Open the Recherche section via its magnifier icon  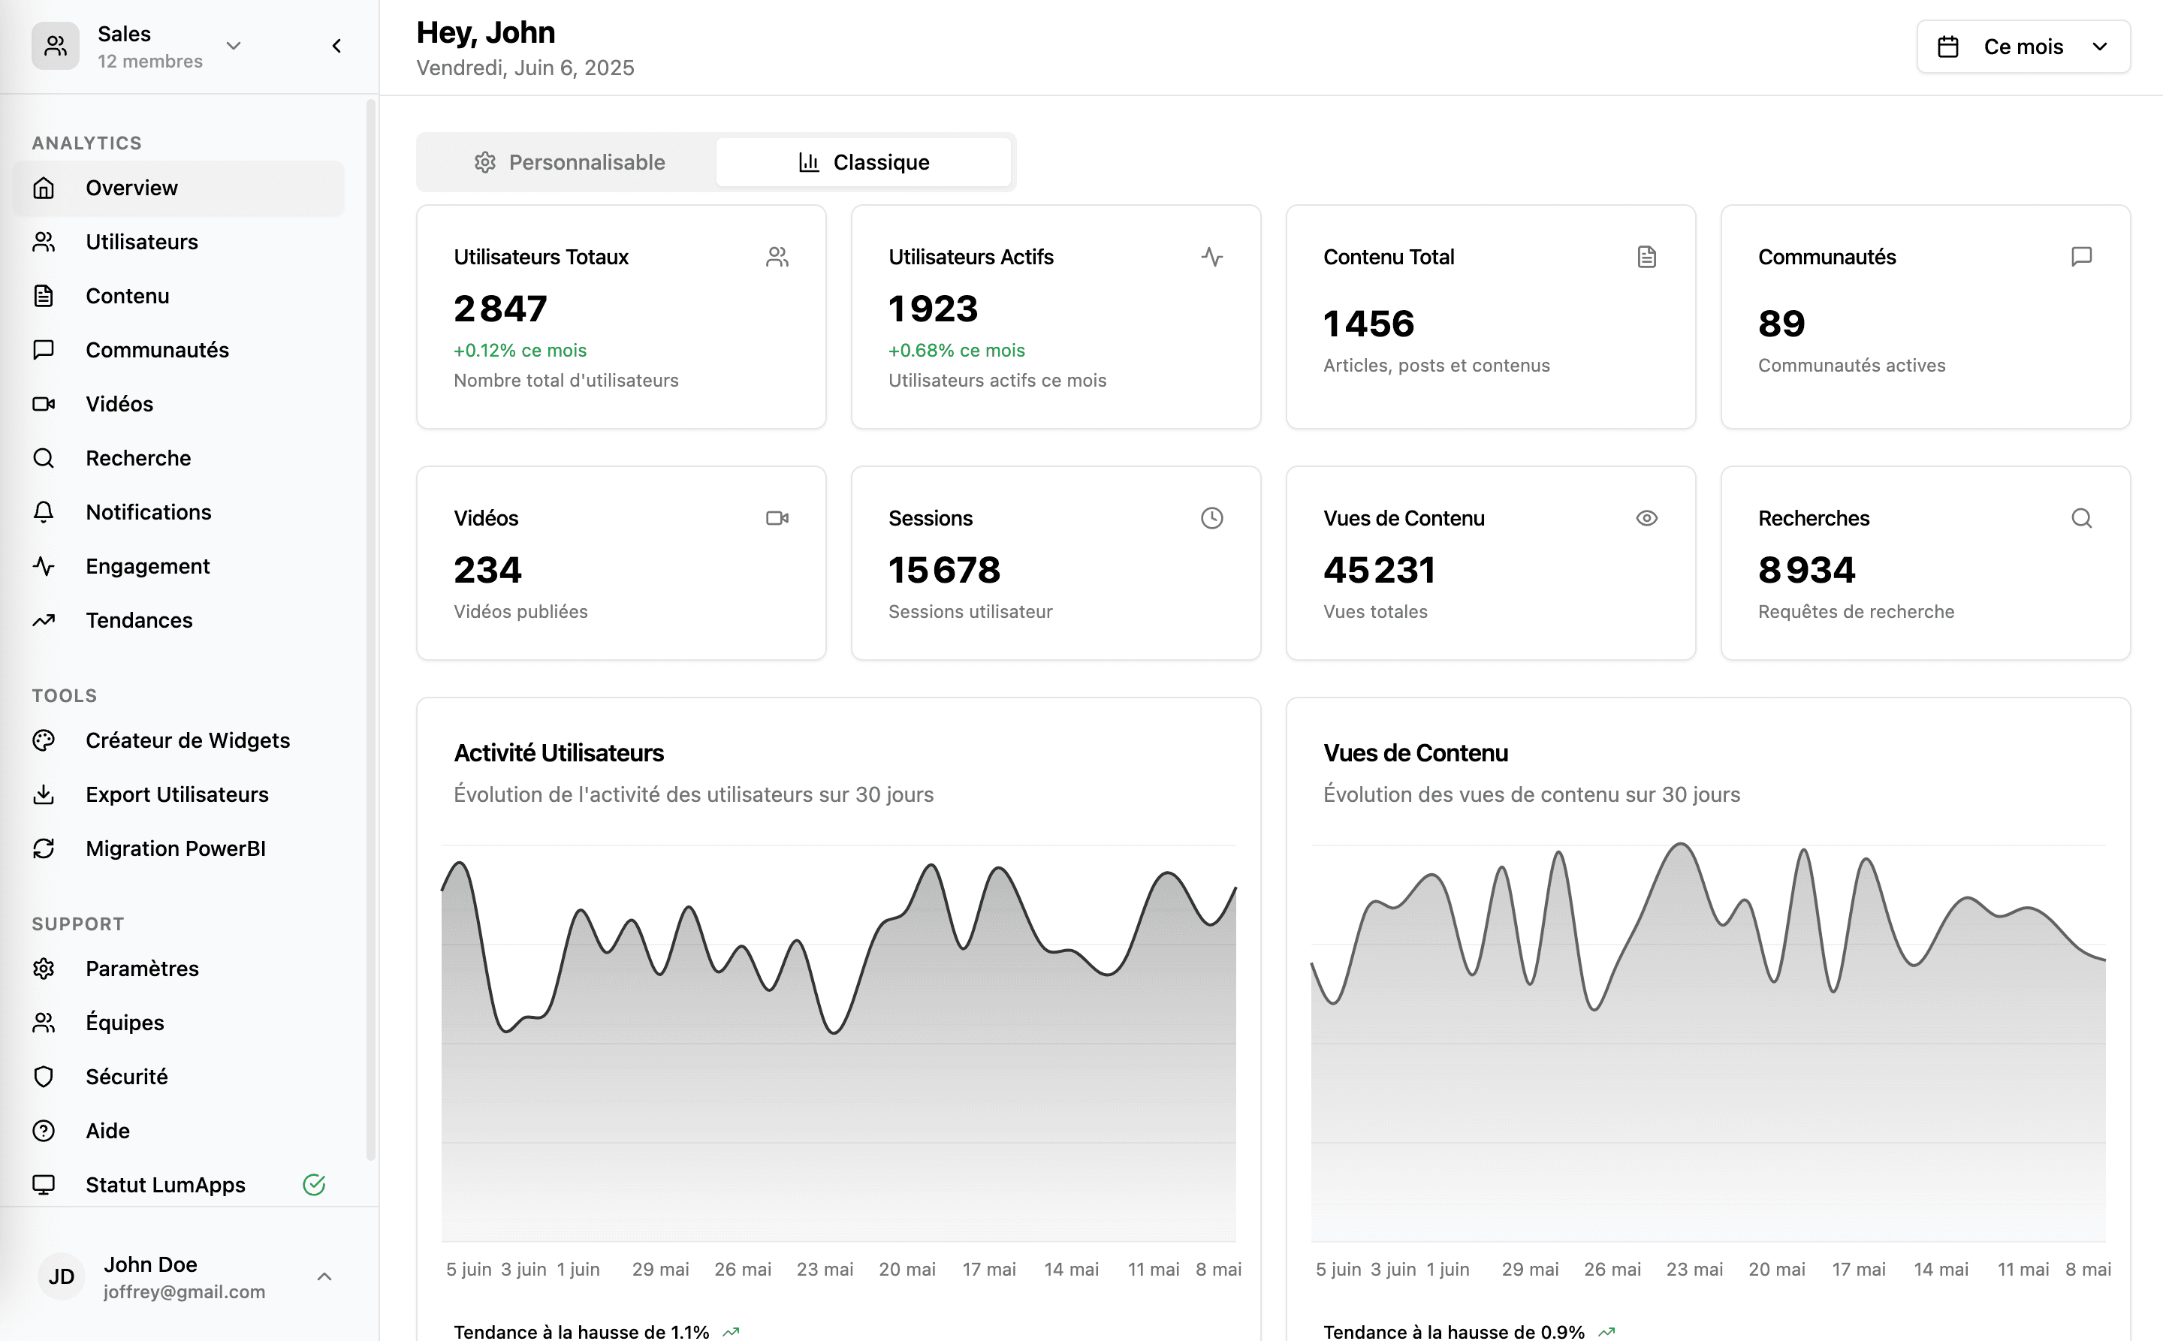coord(44,458)
